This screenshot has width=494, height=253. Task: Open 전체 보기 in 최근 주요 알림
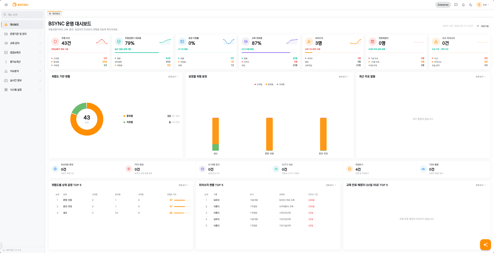click(481, 77)
